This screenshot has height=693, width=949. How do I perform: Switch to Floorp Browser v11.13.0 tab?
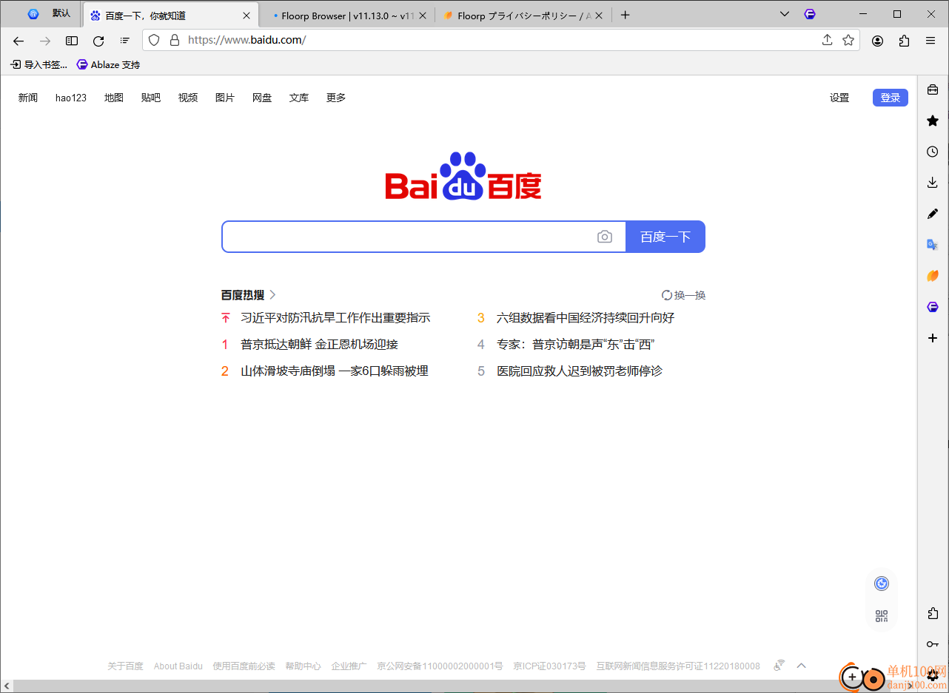point(348,15)
